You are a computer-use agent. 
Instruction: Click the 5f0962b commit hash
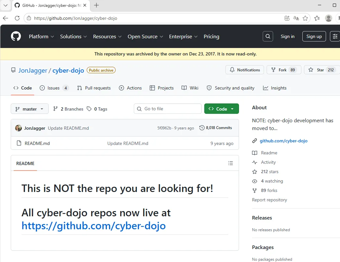tap(164, 128)
